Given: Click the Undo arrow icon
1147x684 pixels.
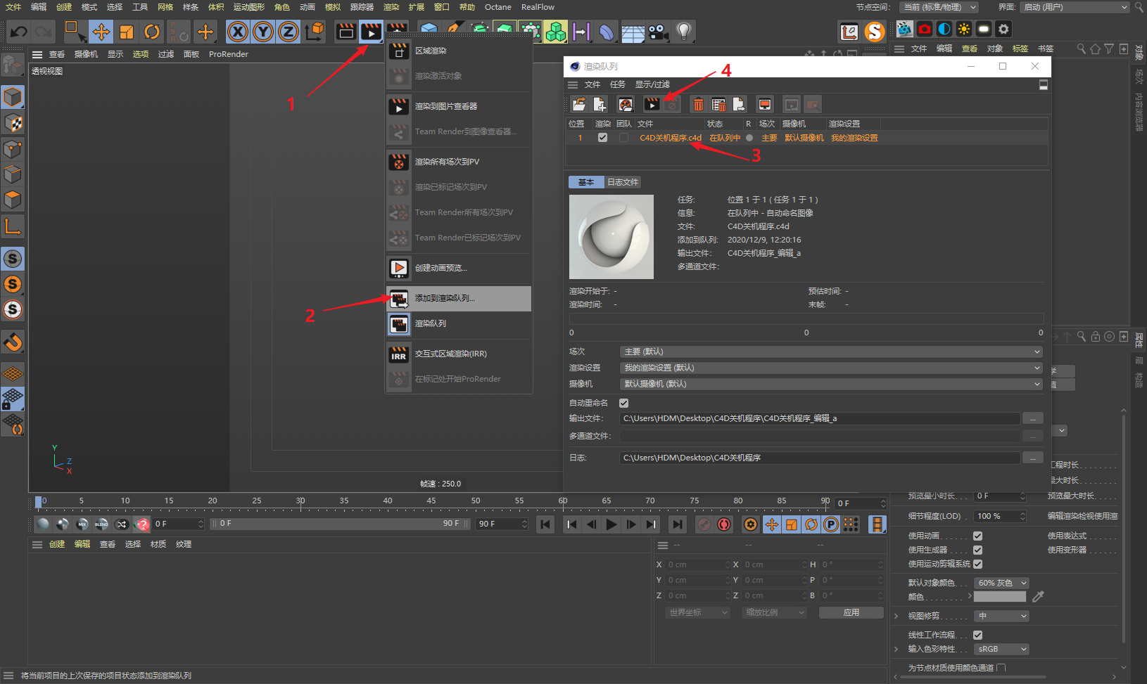Looking at the screenshot, I should click(x=19, y=32).
